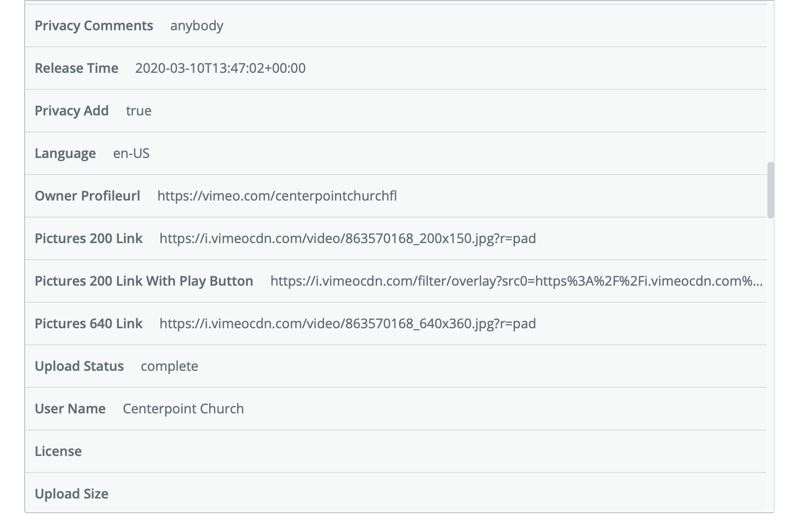
Task: Click the vertical scrollbar thumb
Action: 770,190
